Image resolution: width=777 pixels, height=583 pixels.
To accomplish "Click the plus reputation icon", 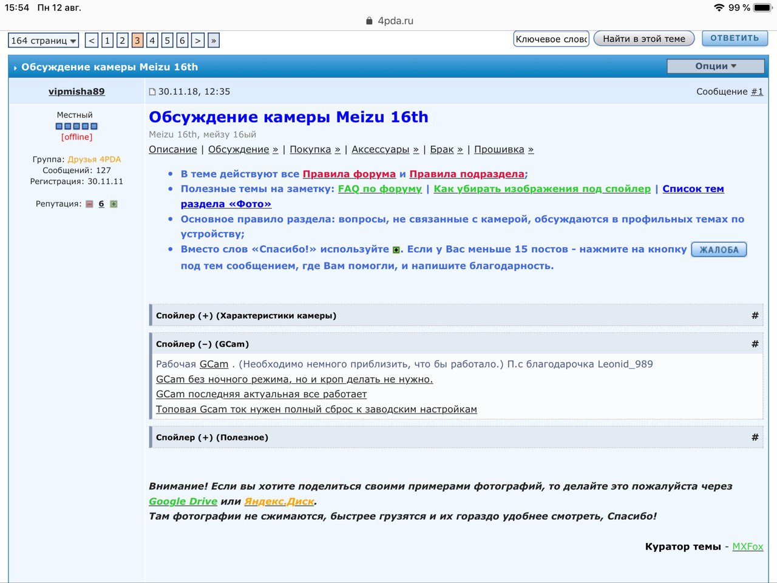I will coord(114,204).
